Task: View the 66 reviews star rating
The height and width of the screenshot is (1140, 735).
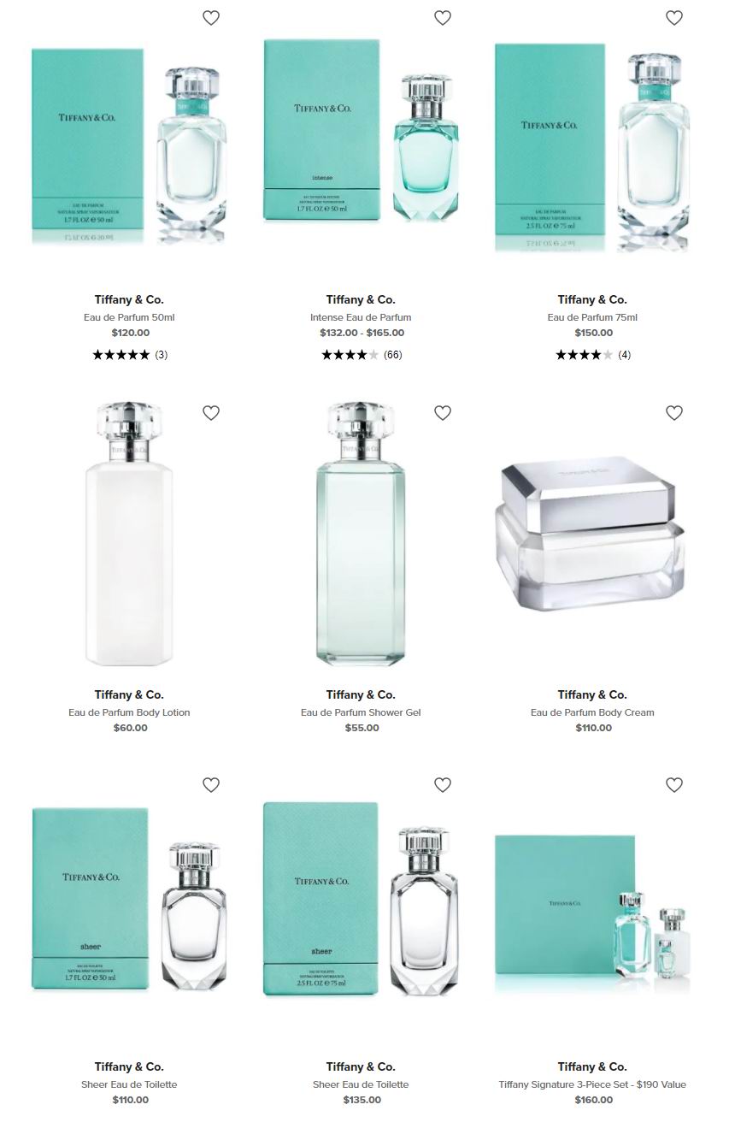Action: (x=362, y=355)
